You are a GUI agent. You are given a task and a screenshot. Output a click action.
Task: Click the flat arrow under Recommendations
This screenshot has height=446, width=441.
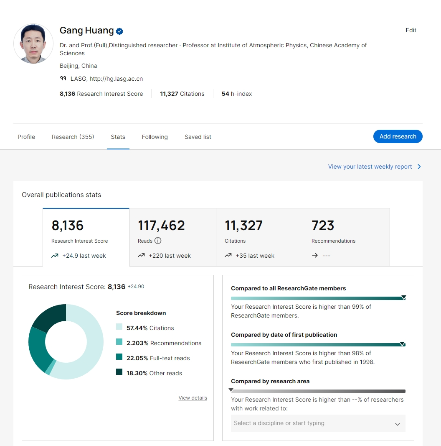[x=314, y=256]
